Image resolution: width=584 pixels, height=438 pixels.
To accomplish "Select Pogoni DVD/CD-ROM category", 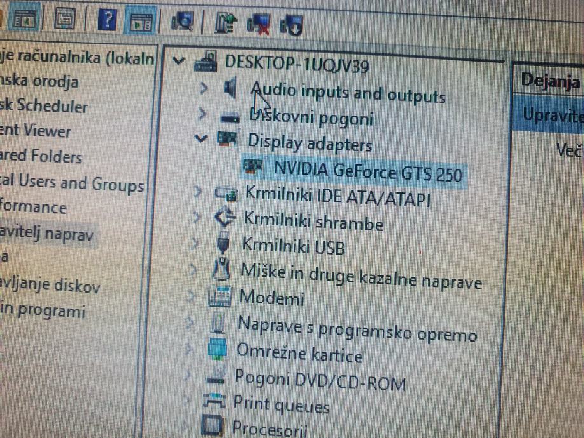I will click(319, 380).
